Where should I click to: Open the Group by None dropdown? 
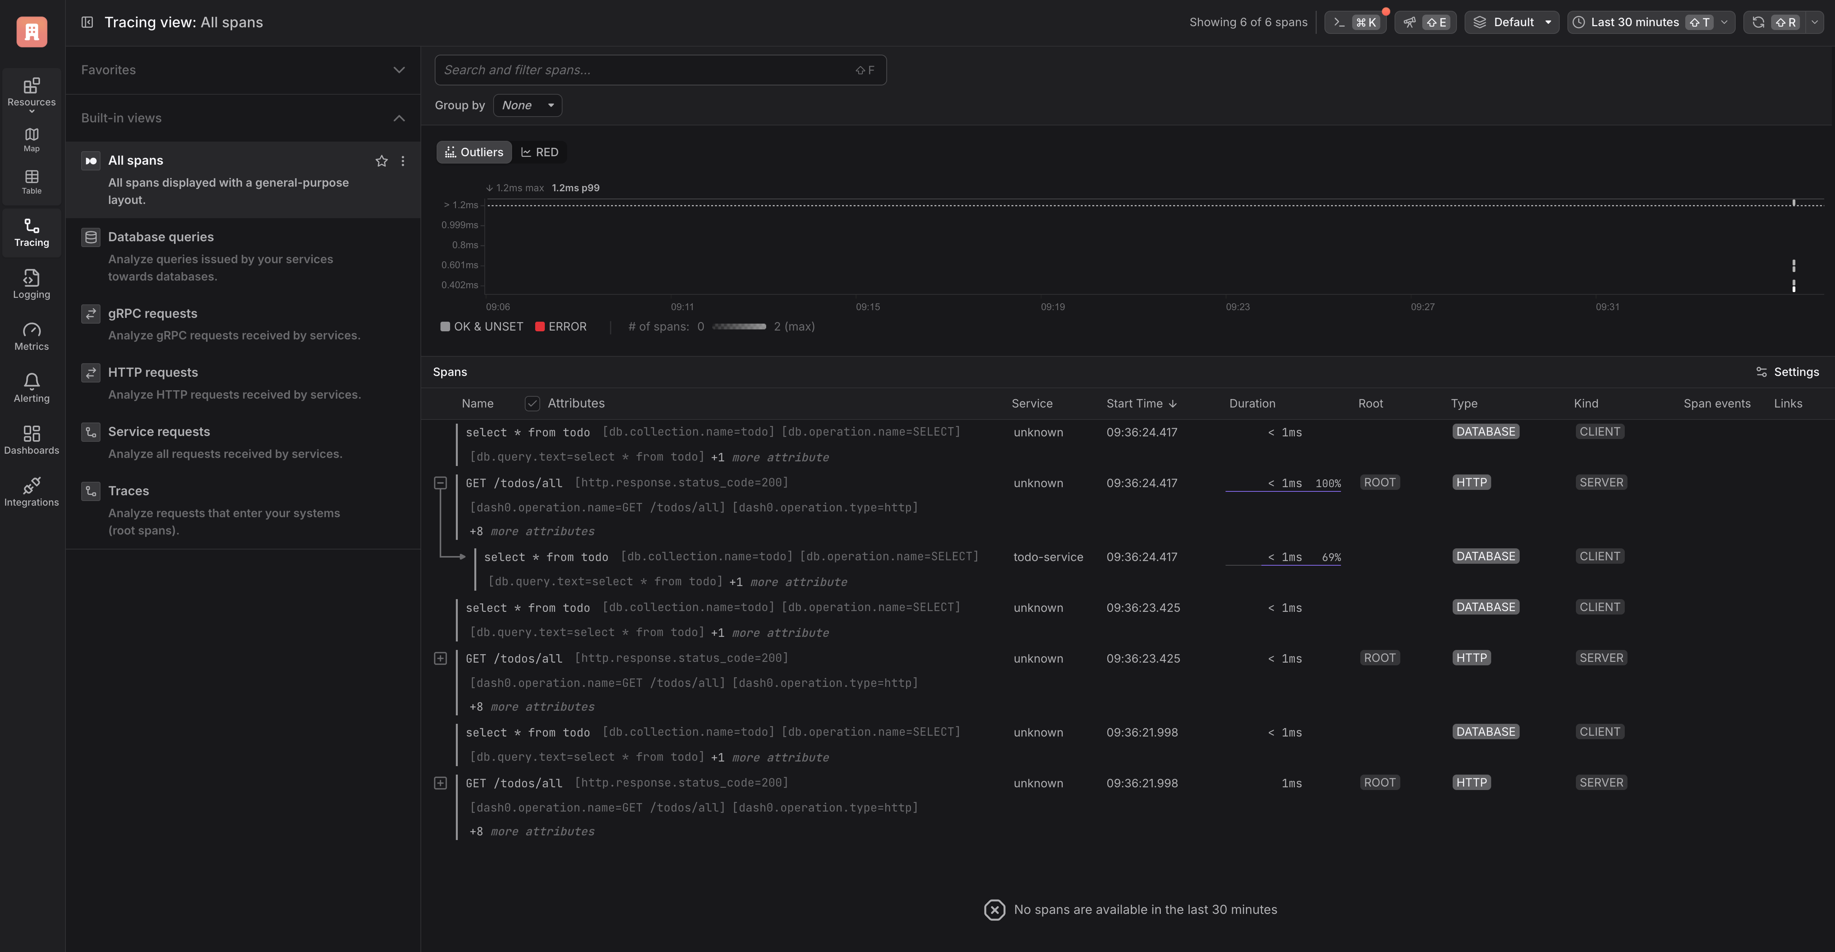coord(527,105)
